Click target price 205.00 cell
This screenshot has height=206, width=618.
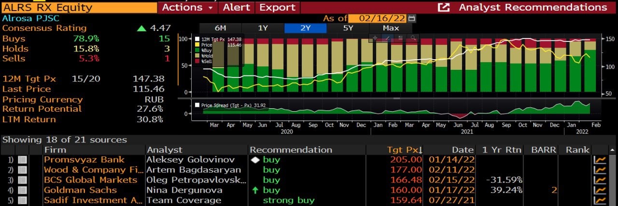tap(405, 160)
